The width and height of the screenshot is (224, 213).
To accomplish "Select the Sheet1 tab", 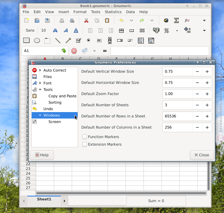I will coord(44,199).
